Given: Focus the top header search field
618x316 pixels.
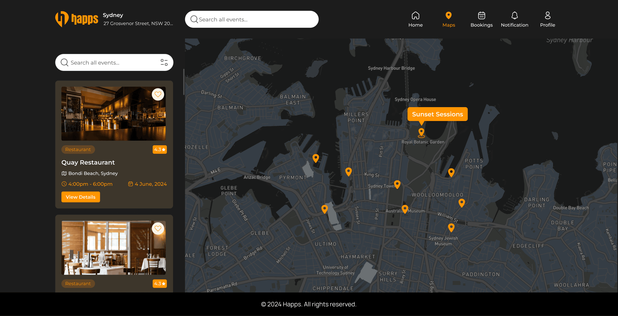Looking at the screenshot, I should pos(252,19).
